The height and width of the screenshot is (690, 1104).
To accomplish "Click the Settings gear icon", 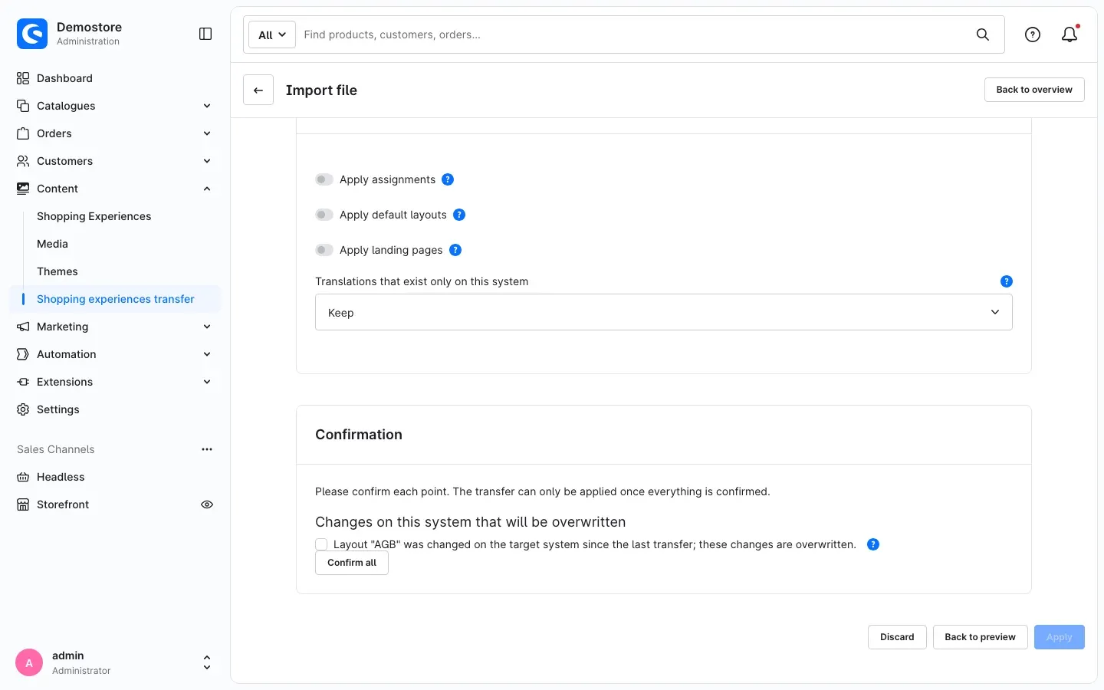I will 23,409.
